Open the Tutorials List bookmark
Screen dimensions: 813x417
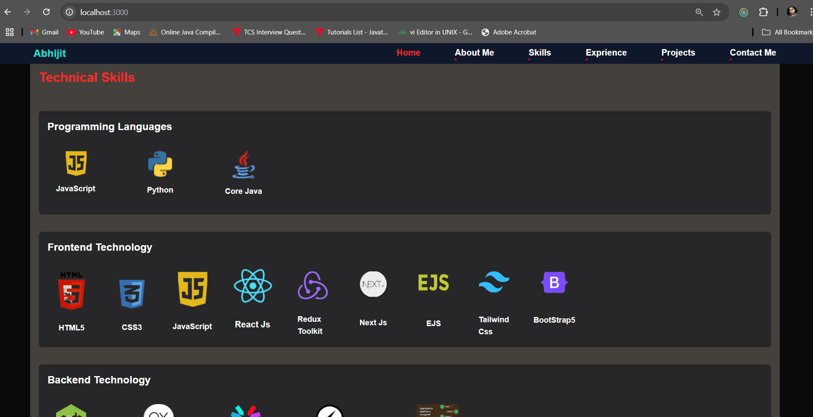tap(352, 32)
